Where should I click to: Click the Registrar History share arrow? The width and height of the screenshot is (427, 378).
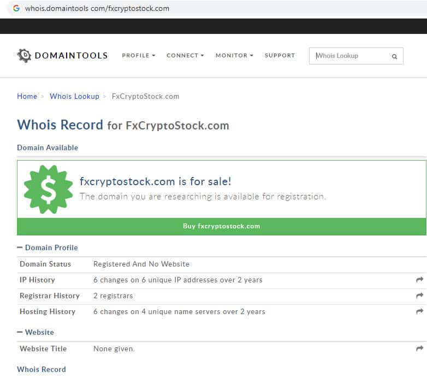pos(419,296)
